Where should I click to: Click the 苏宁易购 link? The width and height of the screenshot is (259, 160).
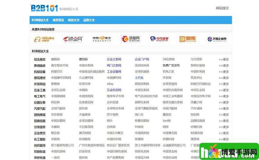(113, 115)
